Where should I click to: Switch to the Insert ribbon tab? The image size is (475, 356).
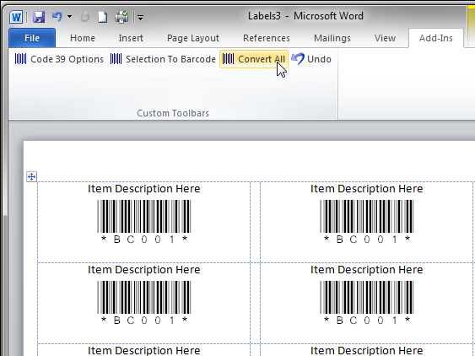[x=131, y=38]
